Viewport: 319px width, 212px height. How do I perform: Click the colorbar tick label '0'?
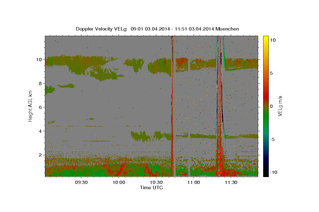[271, 106]
